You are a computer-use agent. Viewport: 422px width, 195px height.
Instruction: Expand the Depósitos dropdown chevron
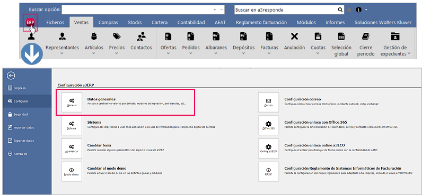point(243,53)
